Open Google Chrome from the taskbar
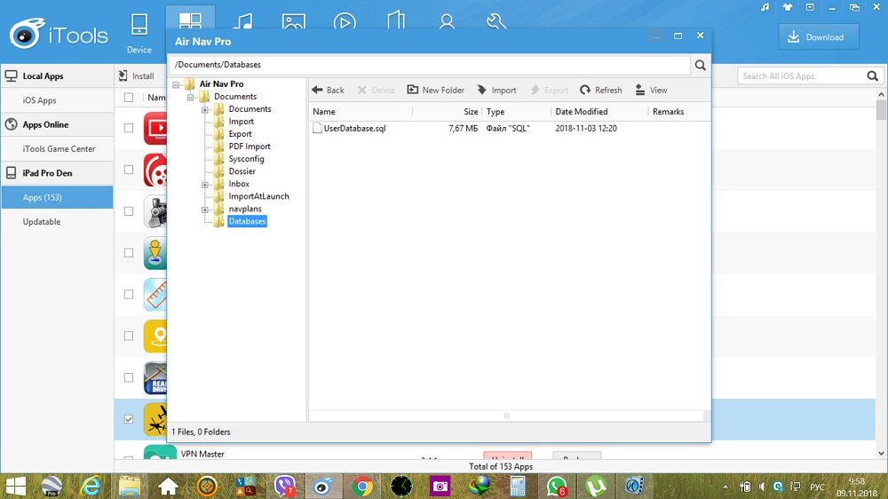The height and width of the screenshot is (499, 888). (x=361, y=486)
